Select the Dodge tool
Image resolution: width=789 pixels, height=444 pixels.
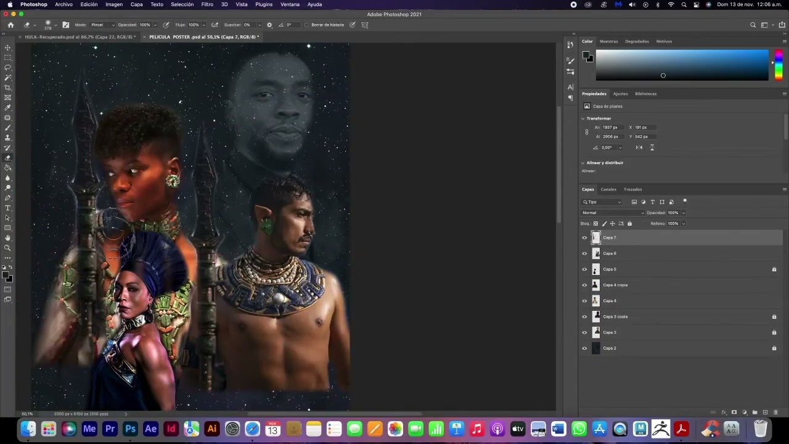pos(8,187)
